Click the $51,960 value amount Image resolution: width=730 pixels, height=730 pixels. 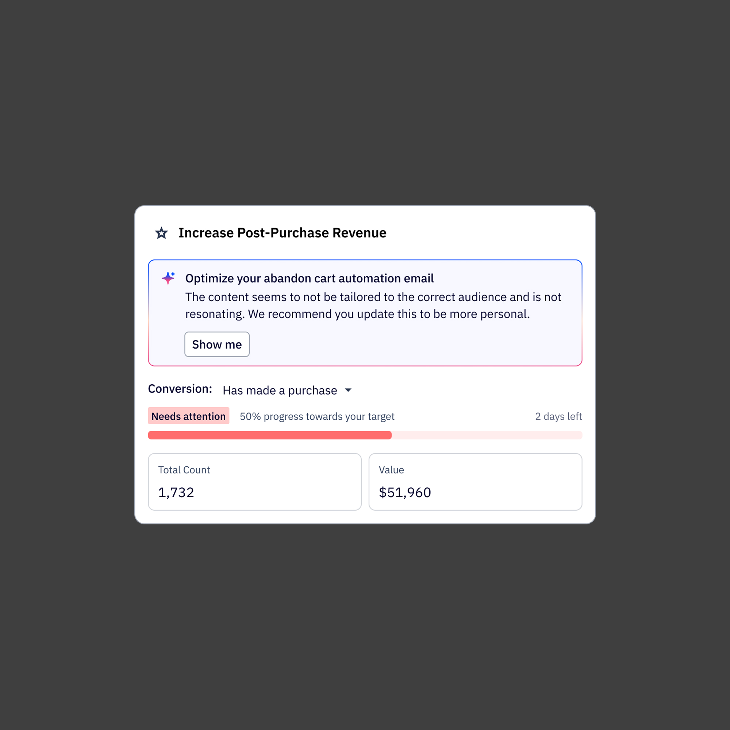click(x=405, y=493)
